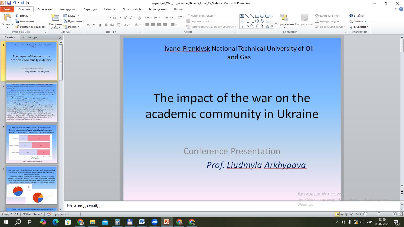Start Slide Show view from status bar

click(351, 214)
